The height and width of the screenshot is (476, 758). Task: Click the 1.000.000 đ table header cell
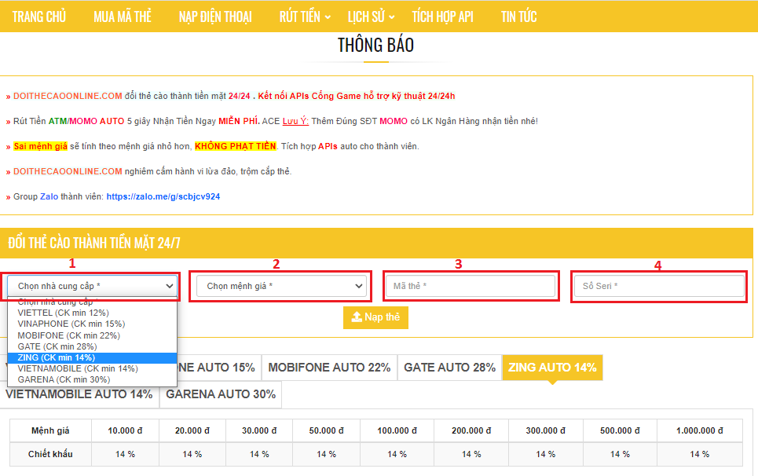pyautogui.click(x=700, y=430)
